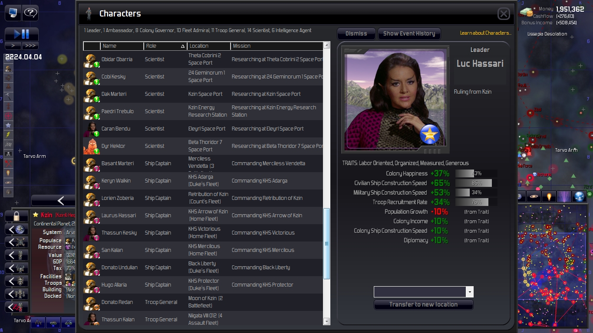Select ship captain Lorien Zoberia row

pyautogui.click(x=203, y=198)
